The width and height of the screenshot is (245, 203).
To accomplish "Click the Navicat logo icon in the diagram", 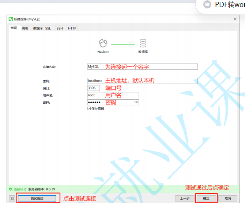I will (x=103, y=43).
